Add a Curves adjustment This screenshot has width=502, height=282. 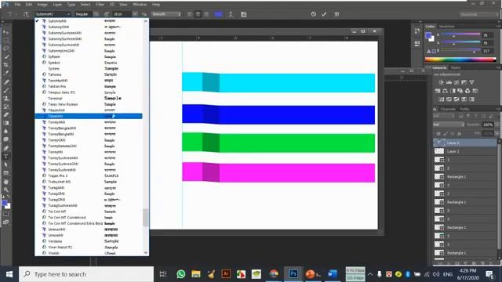point(457,82)
